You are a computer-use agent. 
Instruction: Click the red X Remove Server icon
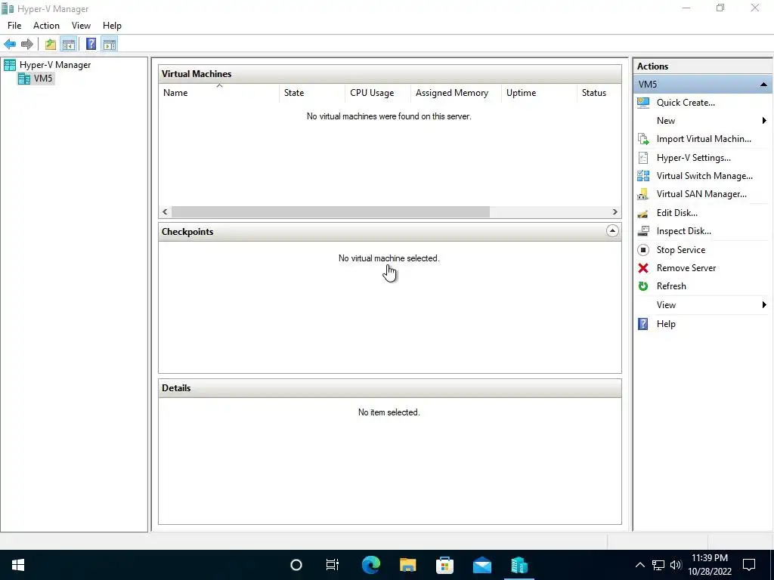643,268
